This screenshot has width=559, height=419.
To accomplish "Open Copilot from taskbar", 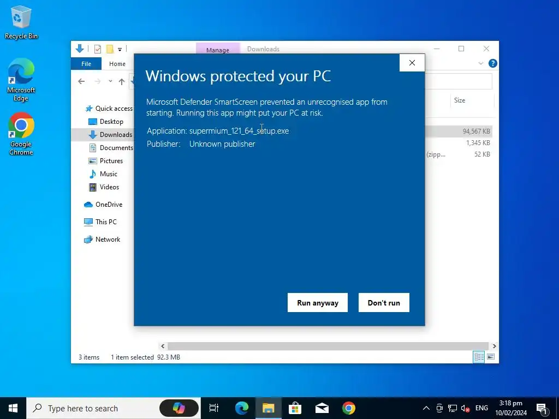I will (x=179, y=408).
